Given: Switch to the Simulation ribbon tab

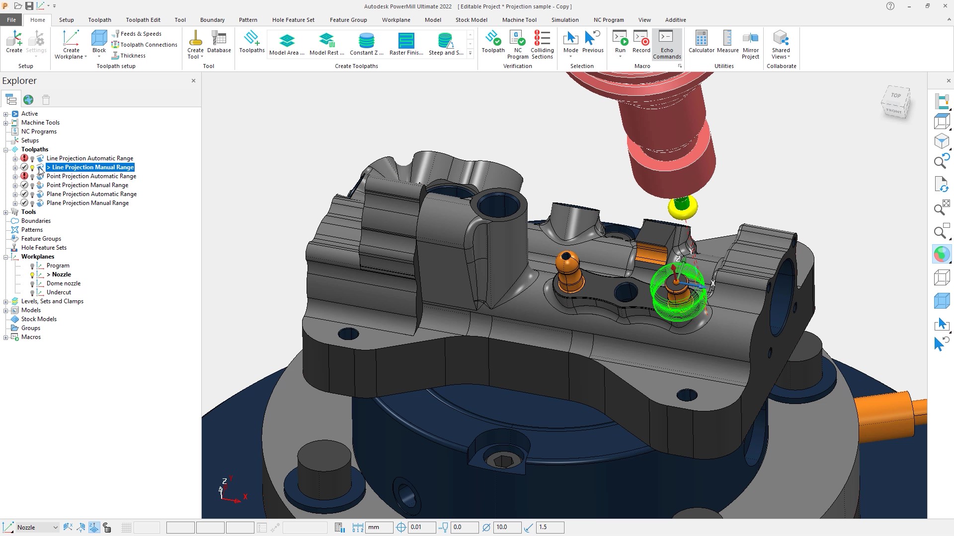Looking at the screenshot, I should 564,20.
